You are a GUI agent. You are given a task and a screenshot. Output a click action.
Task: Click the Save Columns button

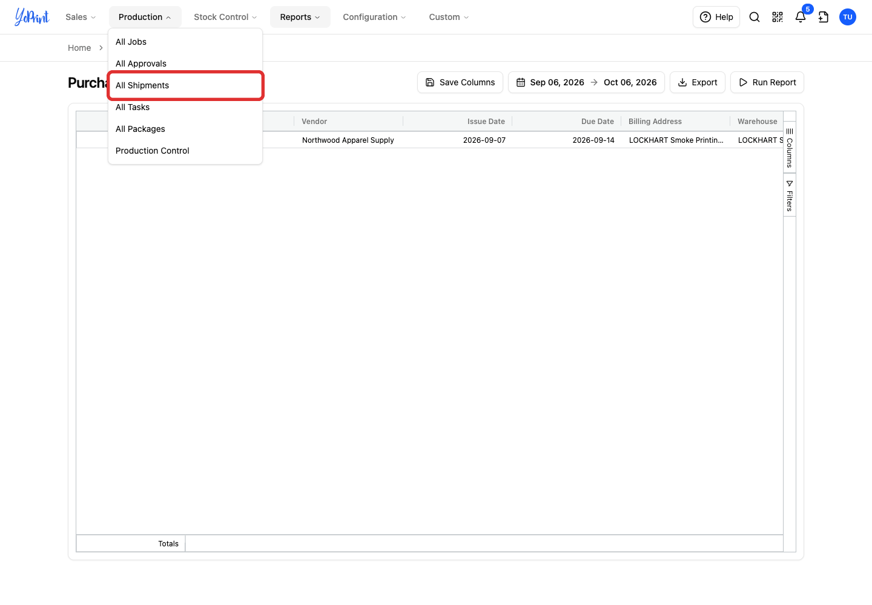[460, 82]
